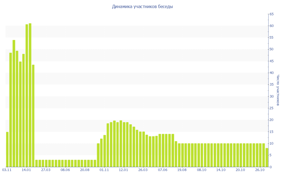Click the "20" tick on the y-axis

(271, 120)
